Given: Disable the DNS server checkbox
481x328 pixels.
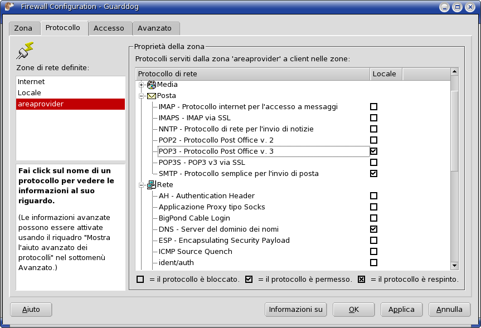Looking at the screenshot, I should coord(373,229).
